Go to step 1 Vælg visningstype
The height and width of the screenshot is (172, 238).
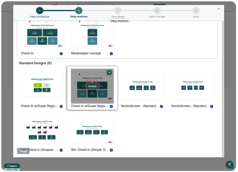(39, 11)
